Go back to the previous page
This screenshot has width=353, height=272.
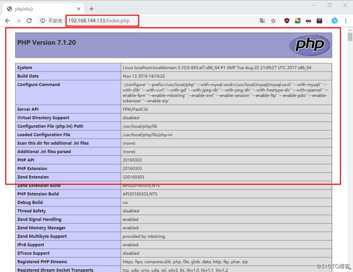7,21
